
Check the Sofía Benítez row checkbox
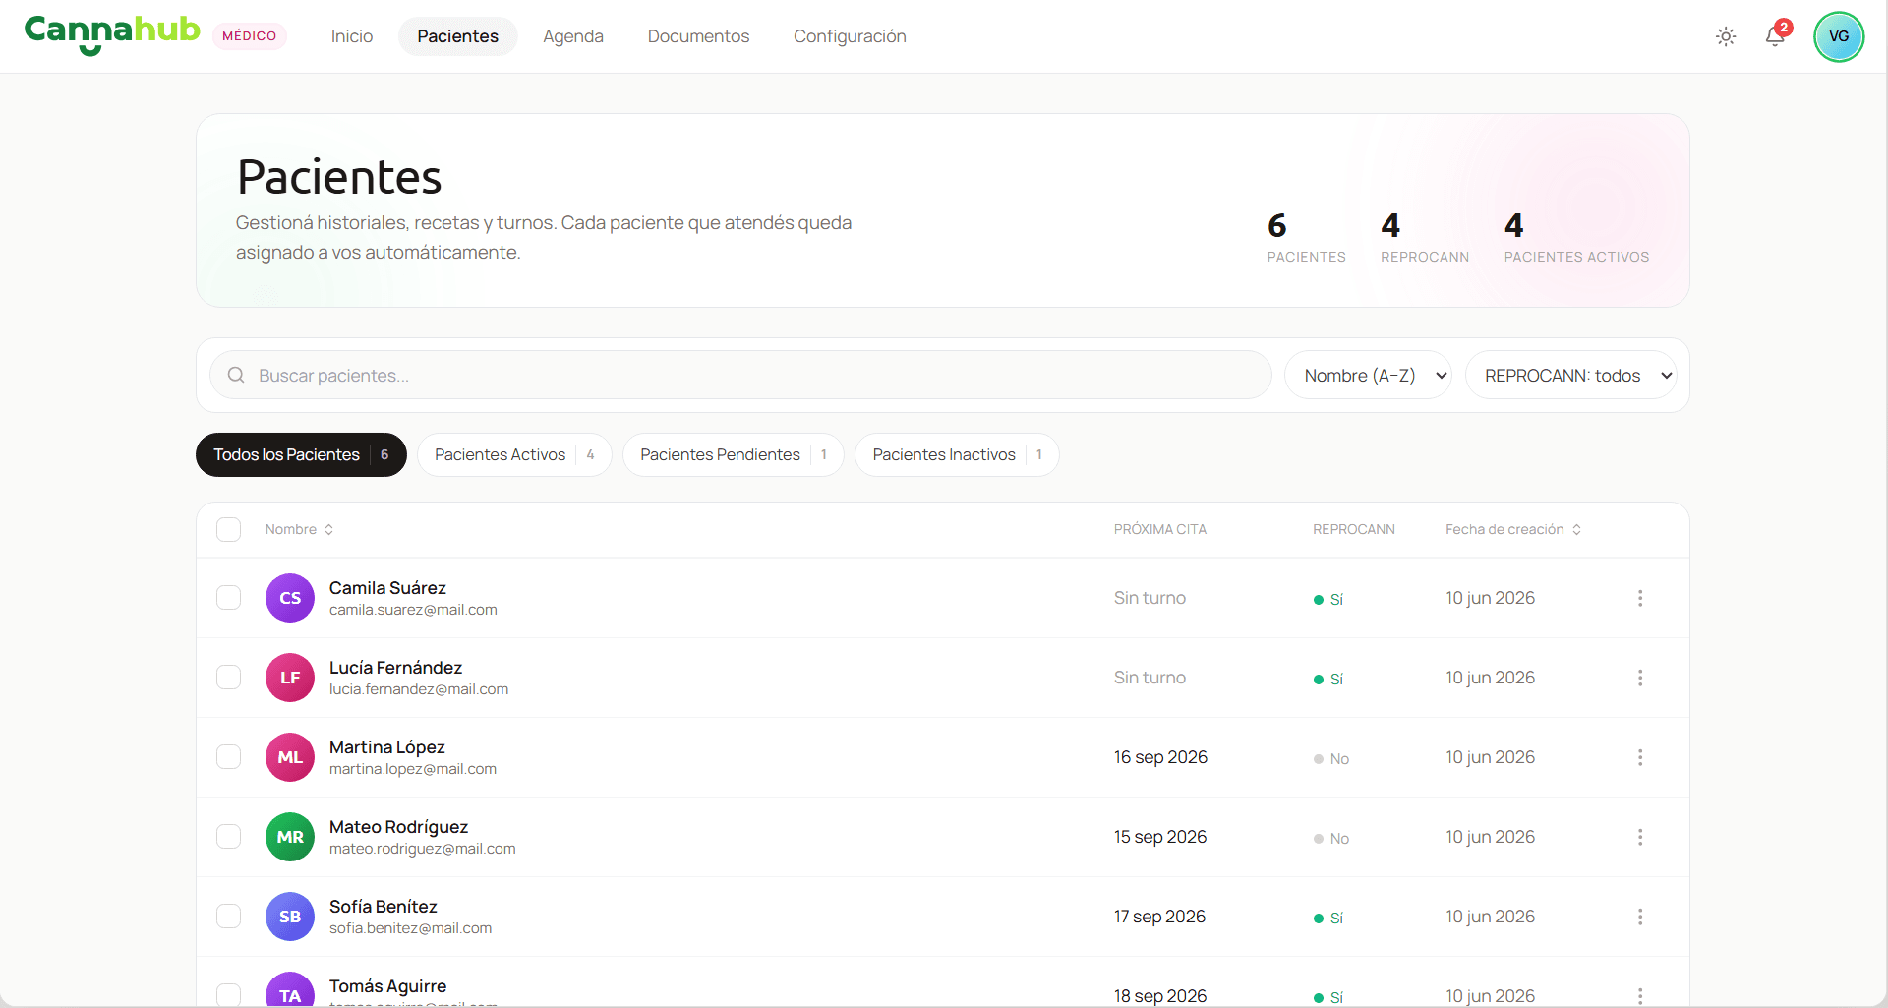[229, 917]
